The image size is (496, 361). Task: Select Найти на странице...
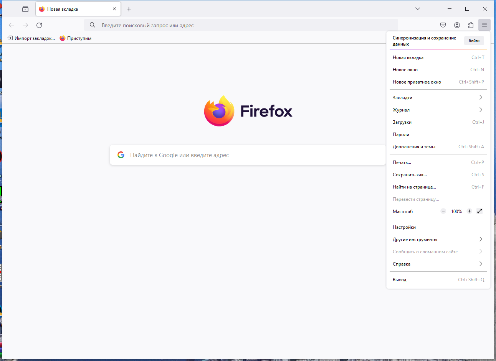[x=438, y=187]
